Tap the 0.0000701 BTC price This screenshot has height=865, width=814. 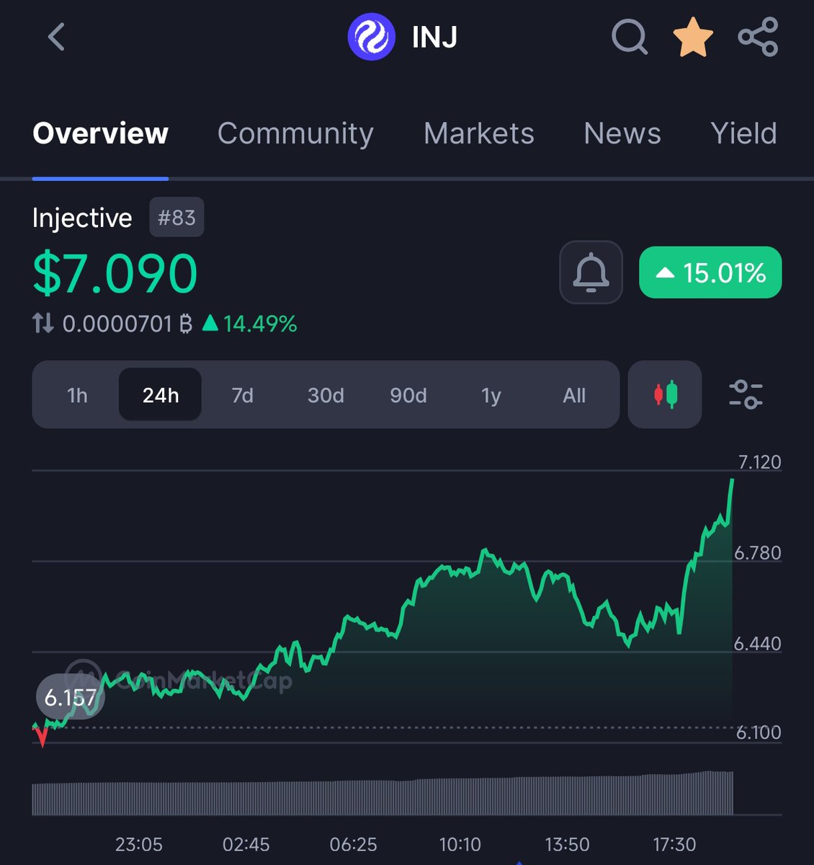tap(128, 324)
